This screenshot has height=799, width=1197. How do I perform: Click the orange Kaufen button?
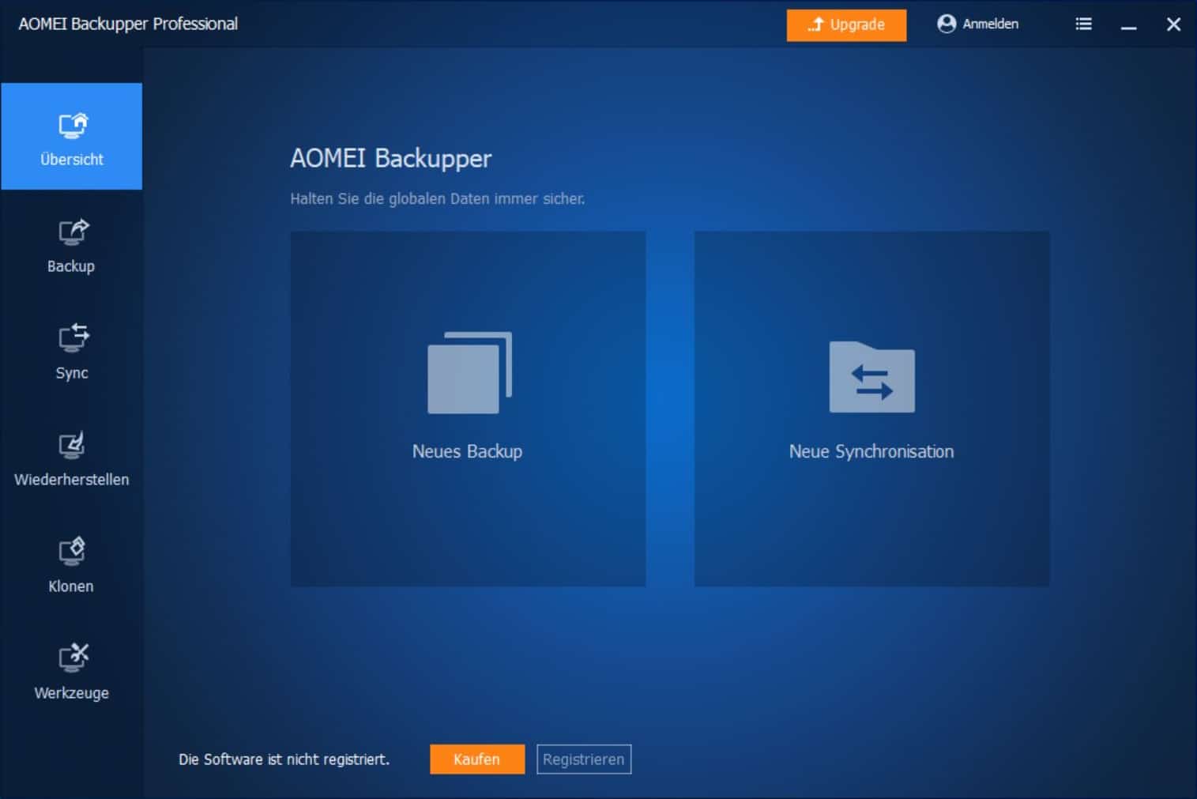click(x=477, y=759)
